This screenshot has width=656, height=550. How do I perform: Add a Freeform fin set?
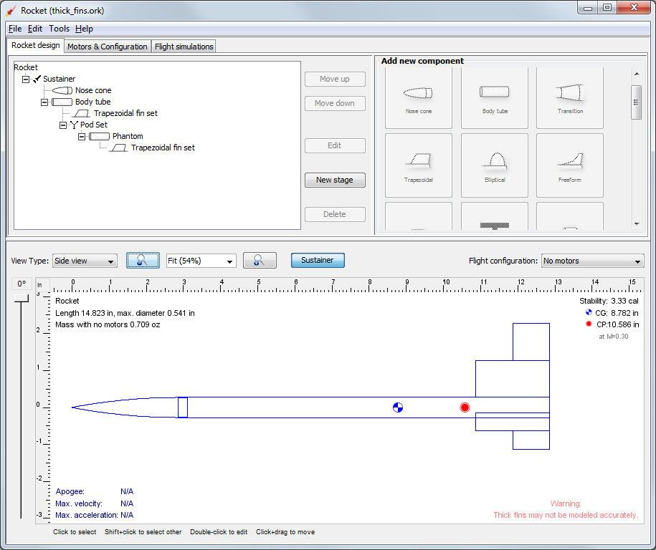(x=569, y=165)
